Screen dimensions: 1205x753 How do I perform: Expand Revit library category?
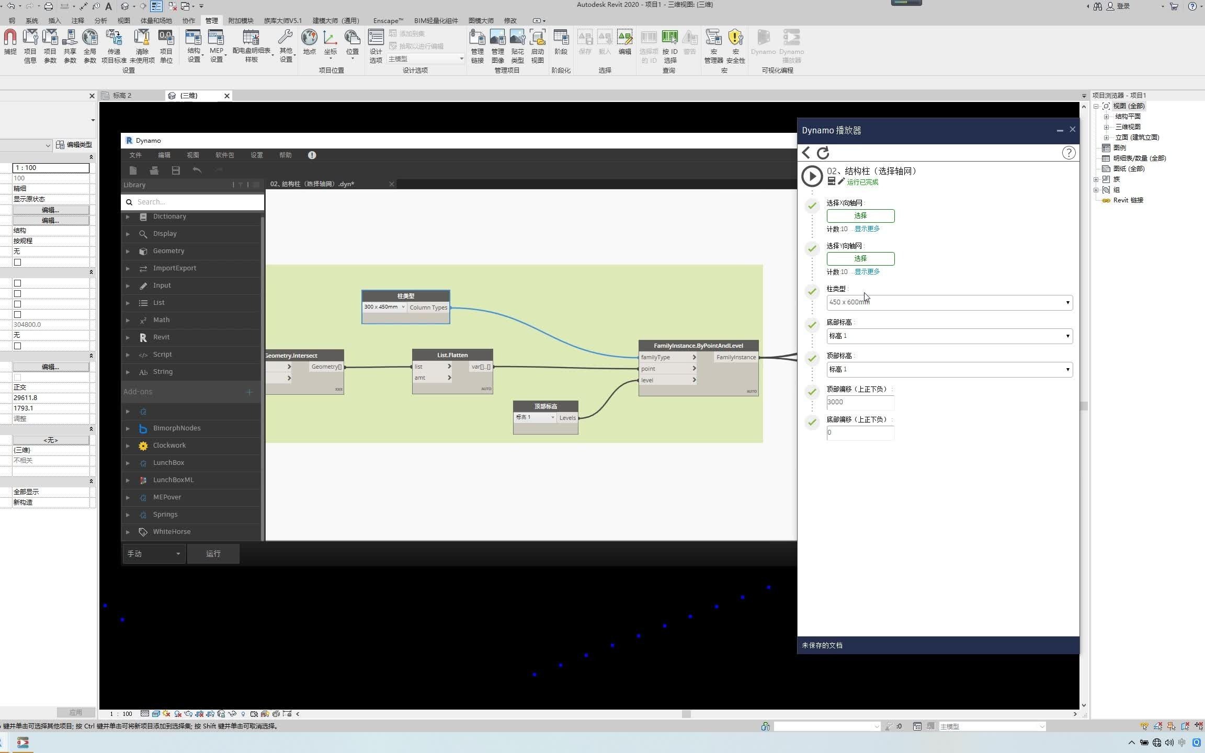[x=128, y=337]
